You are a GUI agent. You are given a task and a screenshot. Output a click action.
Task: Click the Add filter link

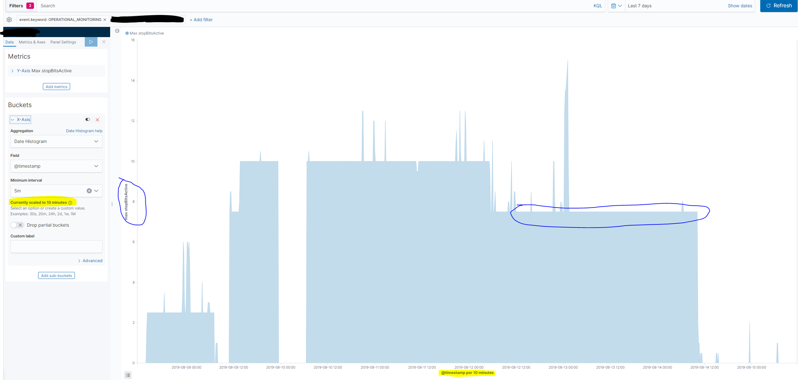click(201, 20)
